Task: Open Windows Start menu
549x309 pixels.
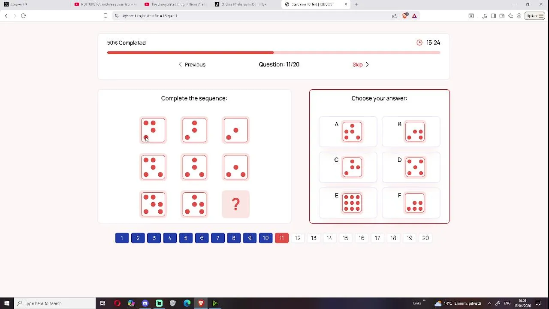Action: coord(6,303)
